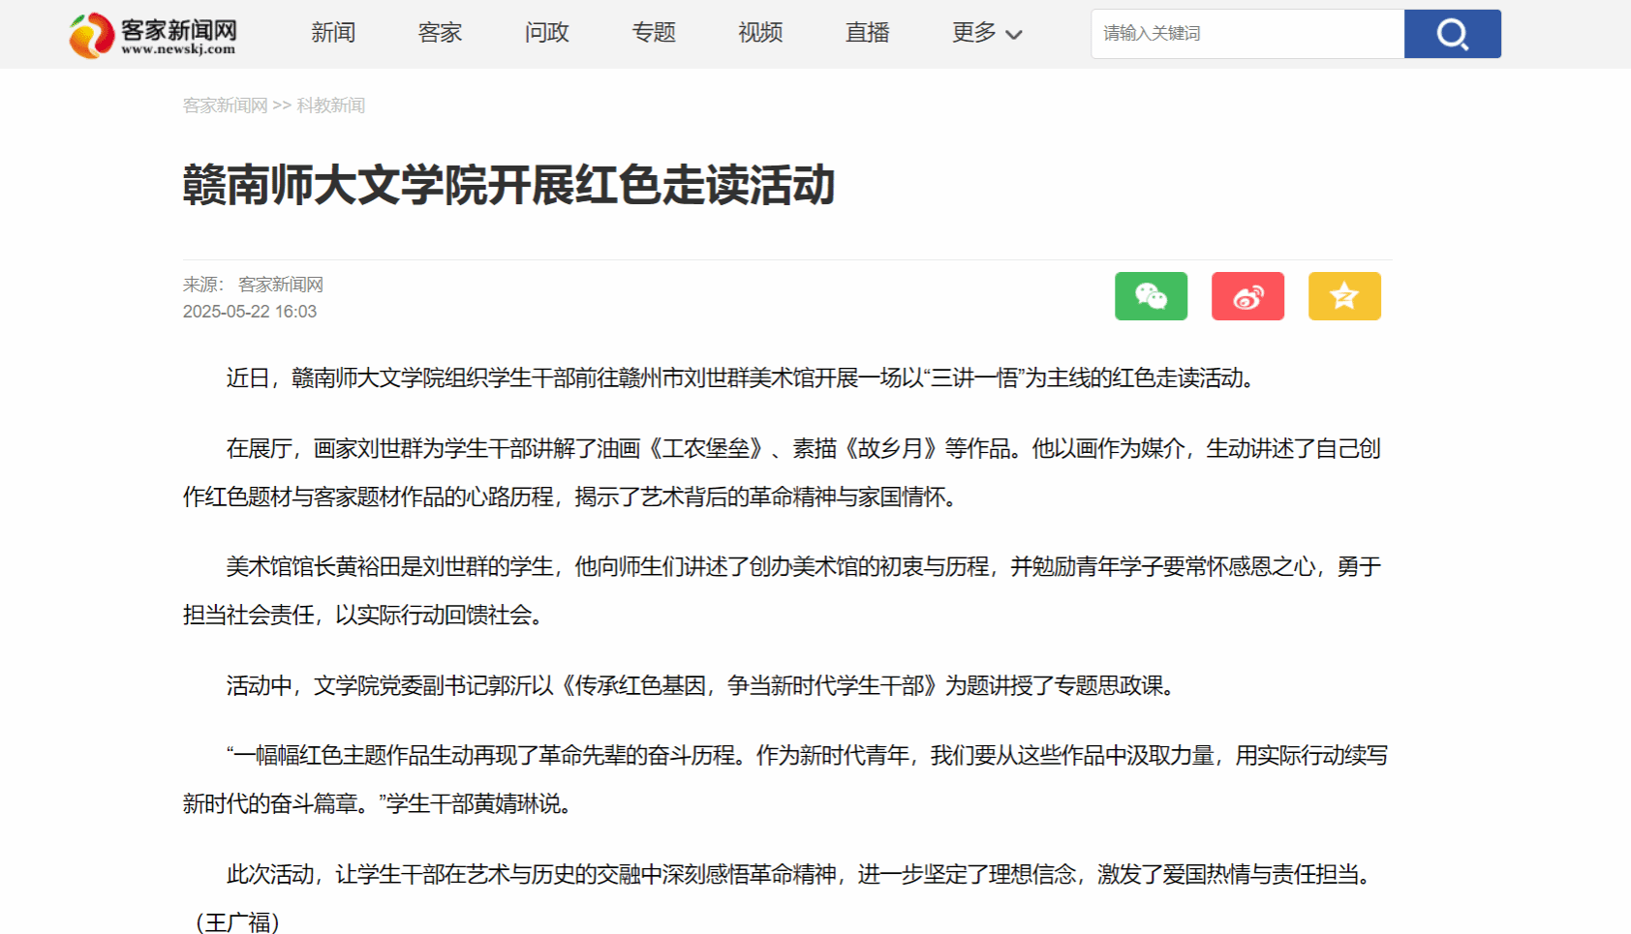1631x934 pixels.
Task: Open the 新闻 menu item
Action: [333, 33]
